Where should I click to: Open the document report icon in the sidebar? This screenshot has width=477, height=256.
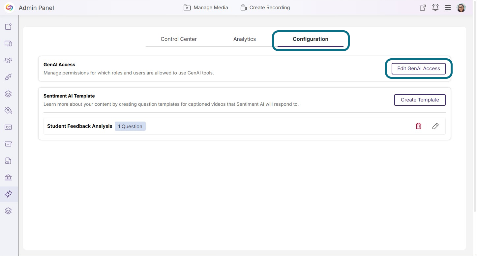8,161
